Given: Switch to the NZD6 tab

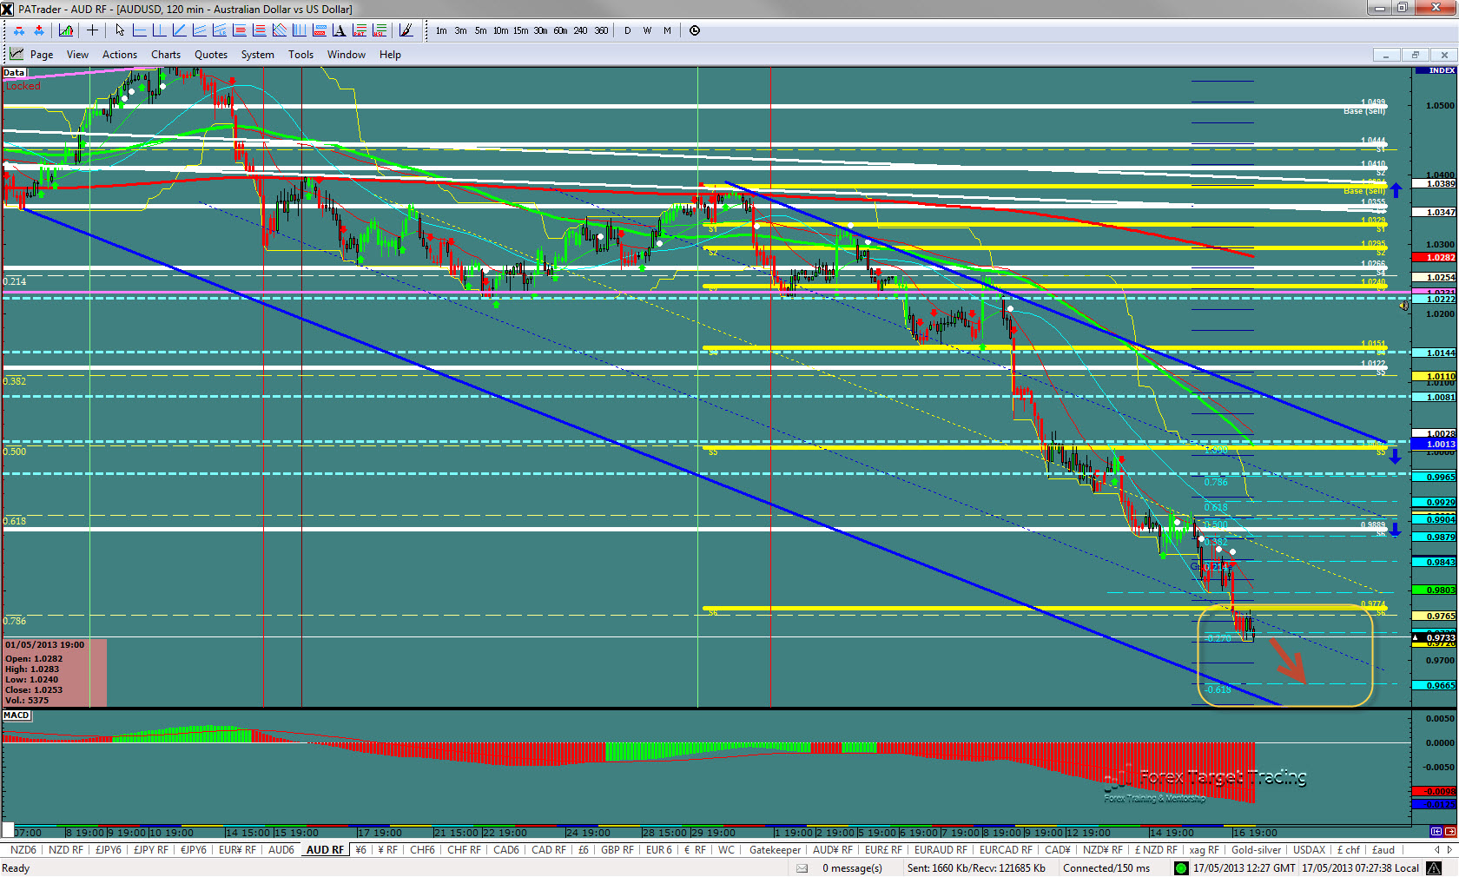Looking at the screenshot, I should tap(23, 850).
